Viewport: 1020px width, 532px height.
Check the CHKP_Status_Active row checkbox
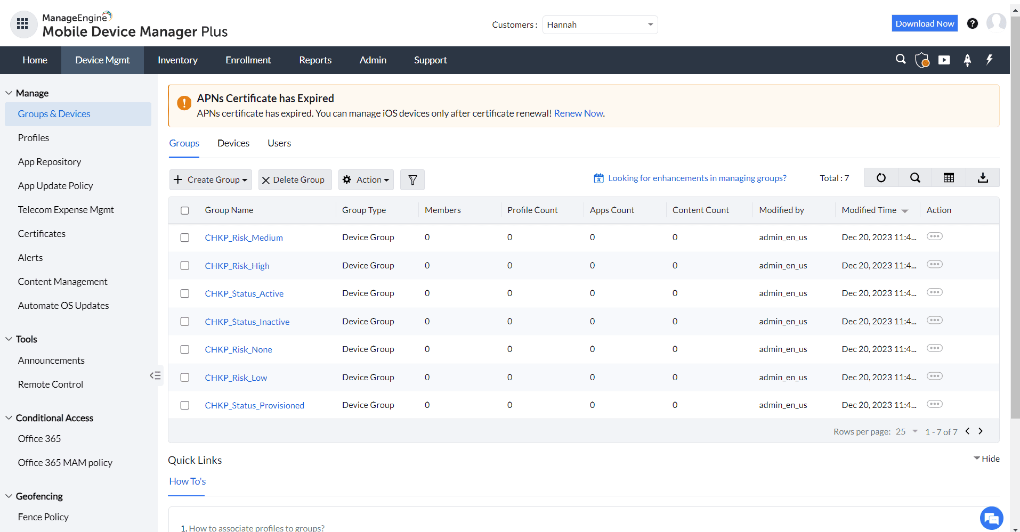[x=185, y=293]
